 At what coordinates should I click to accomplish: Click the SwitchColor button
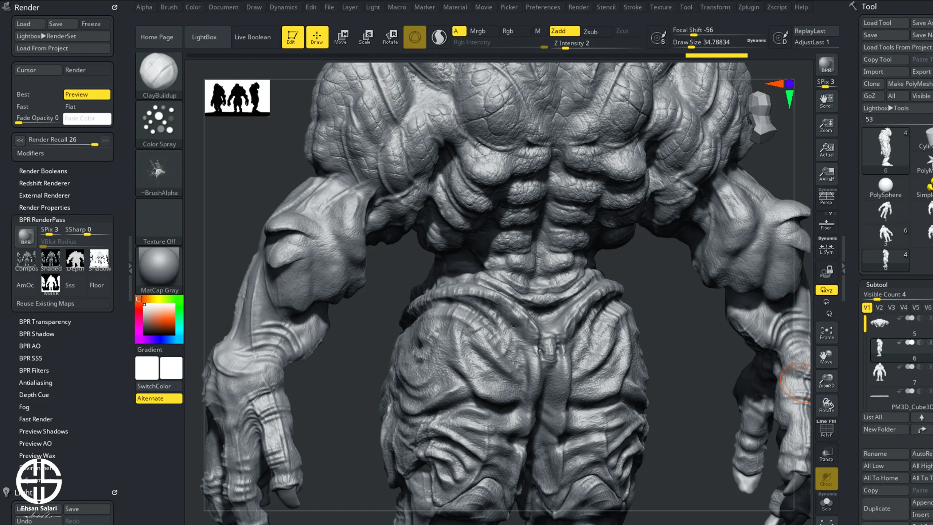[x=159, y=386]
